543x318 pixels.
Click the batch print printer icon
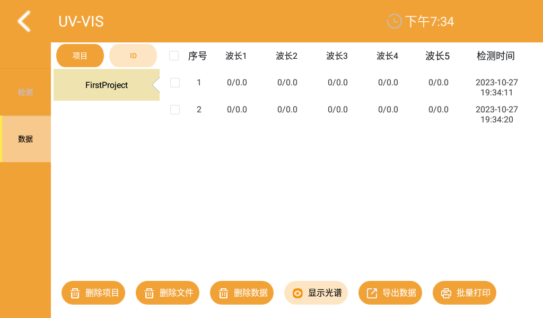click(x=446, y=293)
